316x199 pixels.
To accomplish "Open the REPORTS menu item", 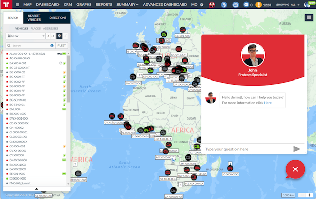I will point(104,5).
